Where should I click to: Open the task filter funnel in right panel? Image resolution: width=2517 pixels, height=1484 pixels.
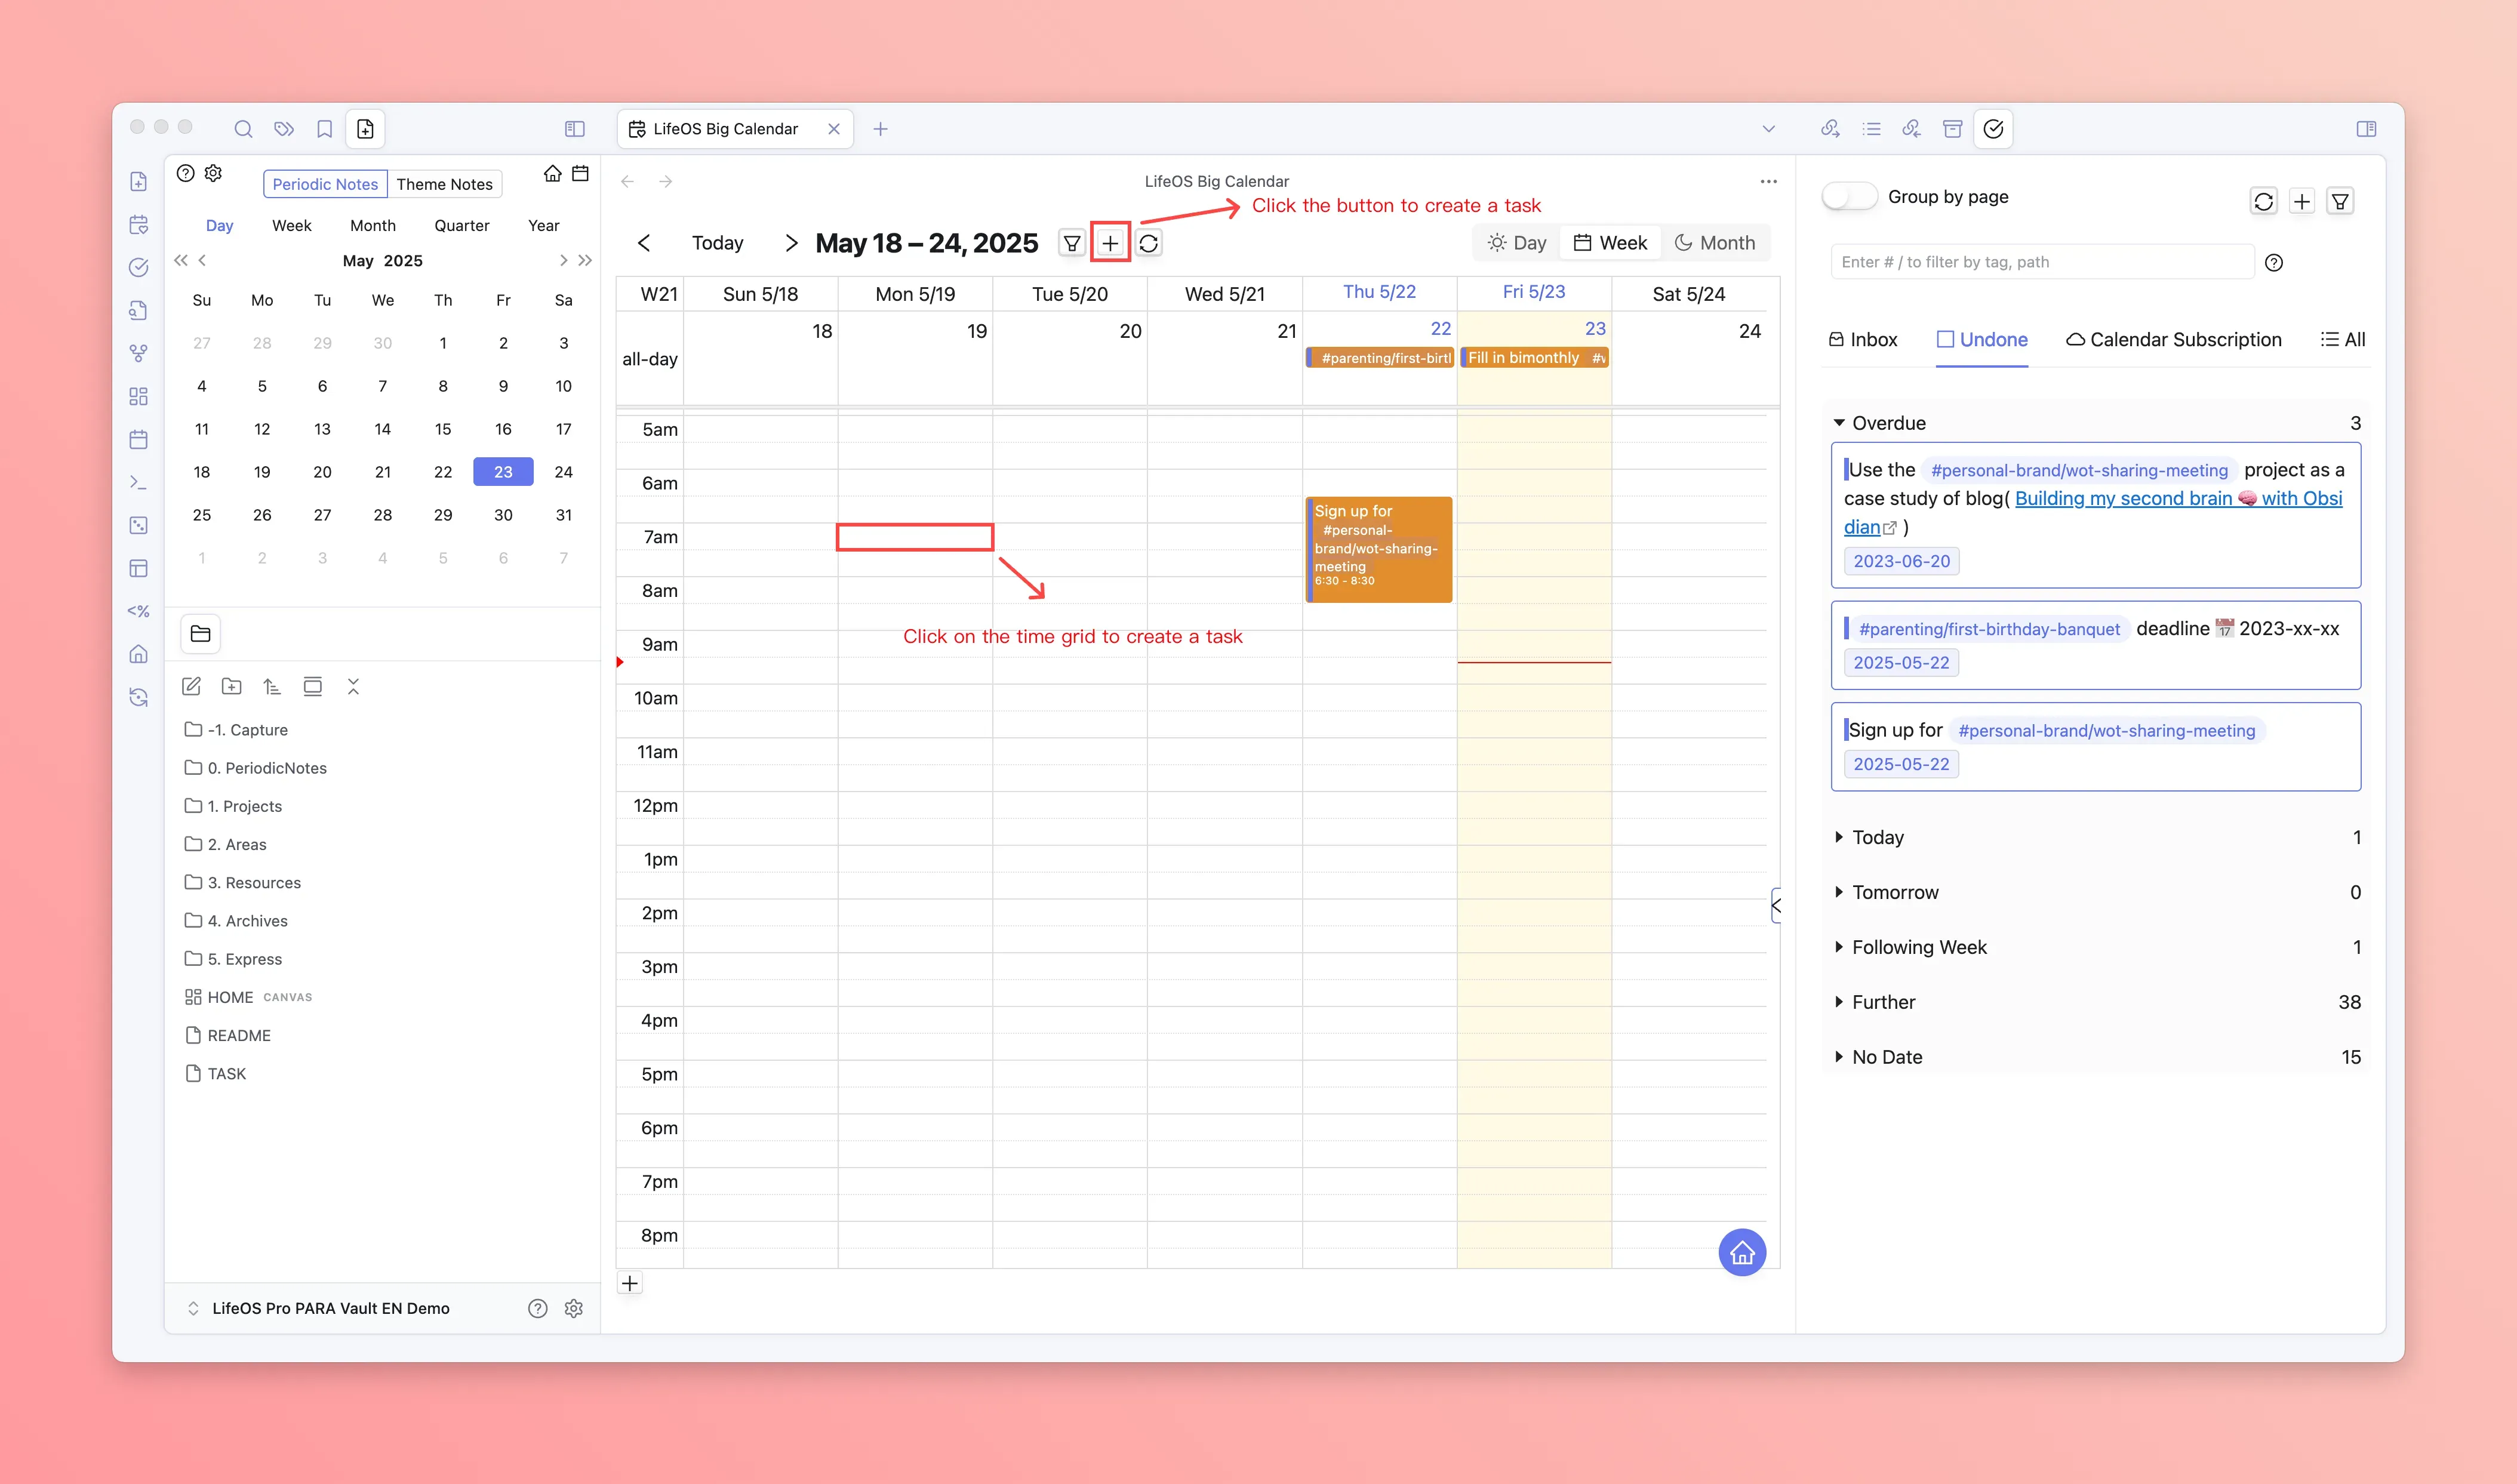[2340, 202]
